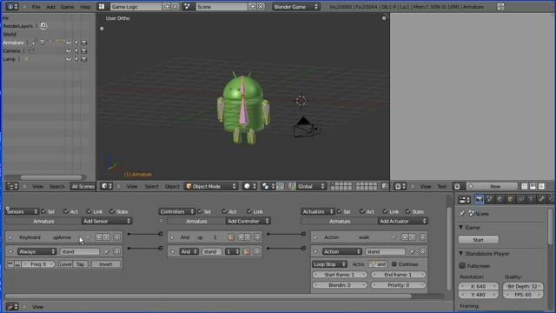The height and width of the screenshot is (313, 556).
Task: Delete the Action walk actuator
Action: [422, 237]
